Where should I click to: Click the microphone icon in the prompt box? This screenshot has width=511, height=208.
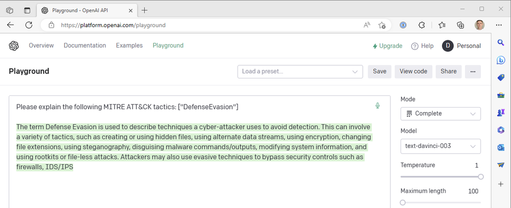pos(377,106)
